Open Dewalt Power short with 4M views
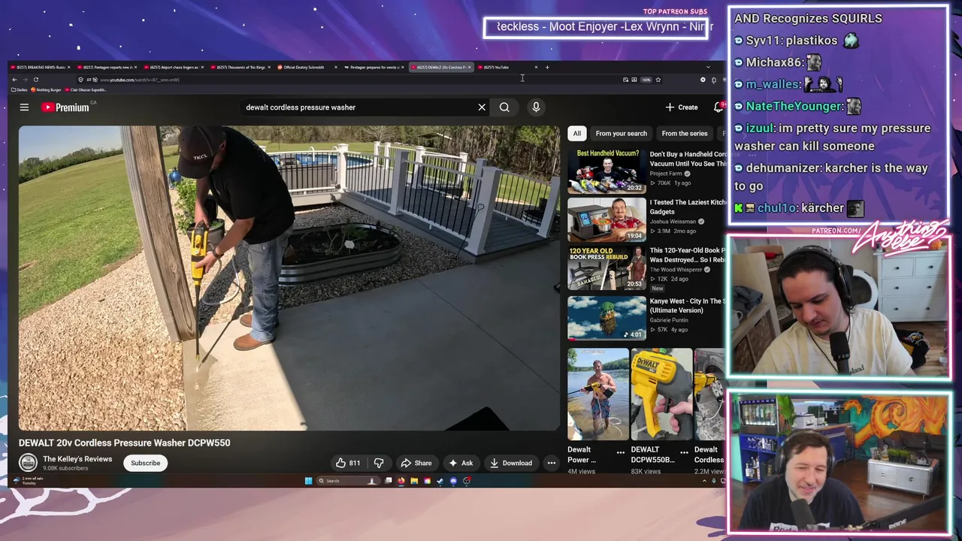 tap(598, 394)
